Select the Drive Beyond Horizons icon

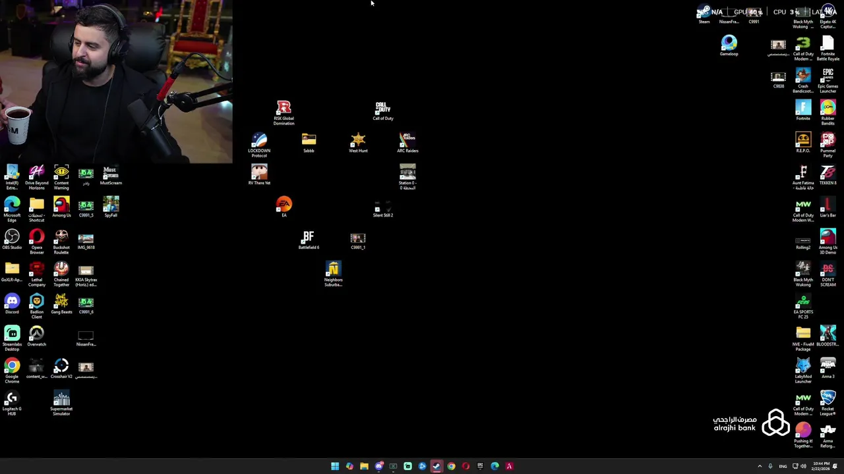point(37,178)
